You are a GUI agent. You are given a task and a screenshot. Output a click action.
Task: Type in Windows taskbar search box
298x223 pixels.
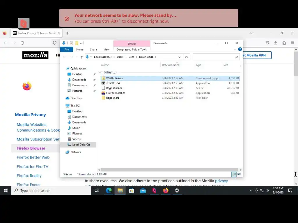click(51, 190)
